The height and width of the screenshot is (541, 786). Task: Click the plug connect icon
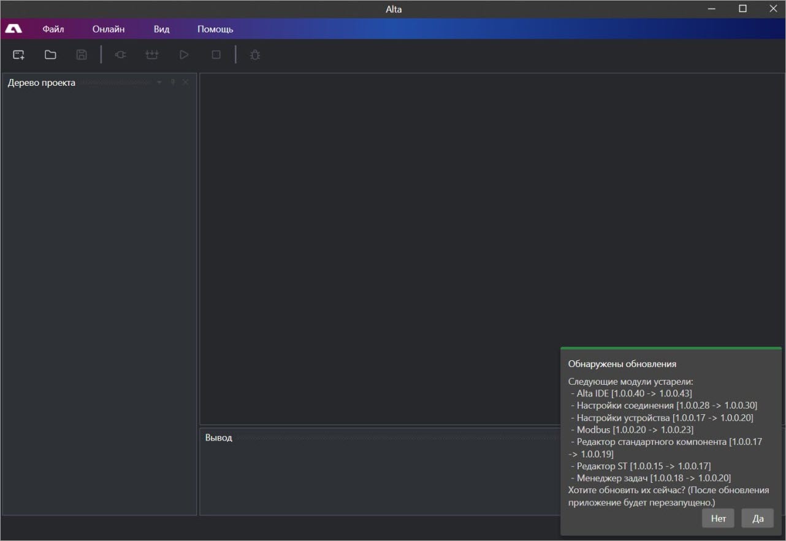(120, 55)
